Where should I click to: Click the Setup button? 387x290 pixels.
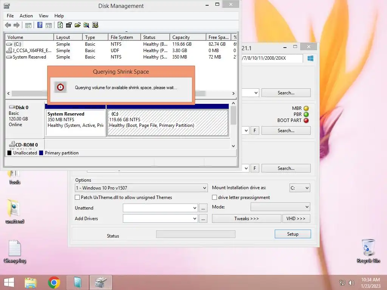293,234
